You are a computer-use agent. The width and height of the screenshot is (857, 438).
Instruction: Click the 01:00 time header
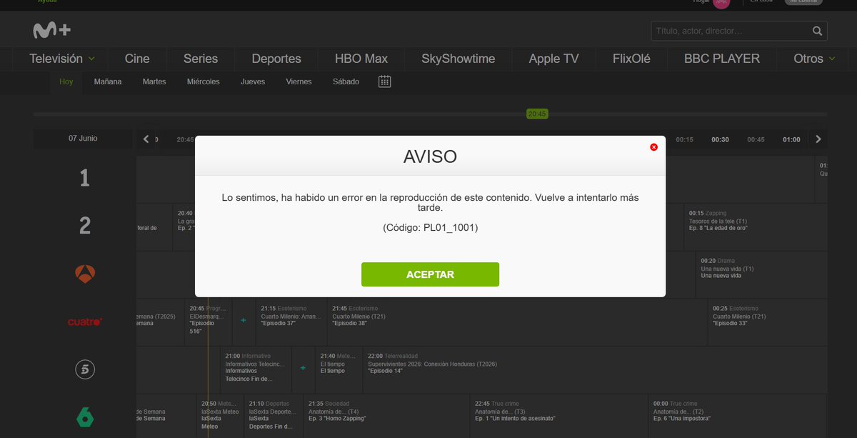click(791, 140)
